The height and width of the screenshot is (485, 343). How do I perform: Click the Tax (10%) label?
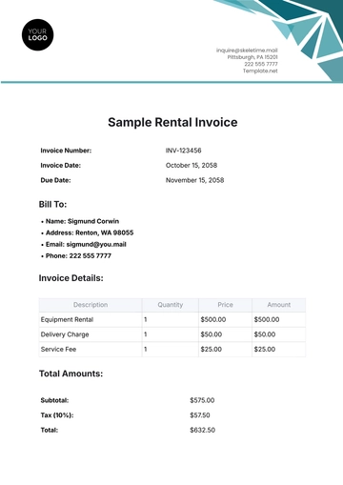coord(57,415)
